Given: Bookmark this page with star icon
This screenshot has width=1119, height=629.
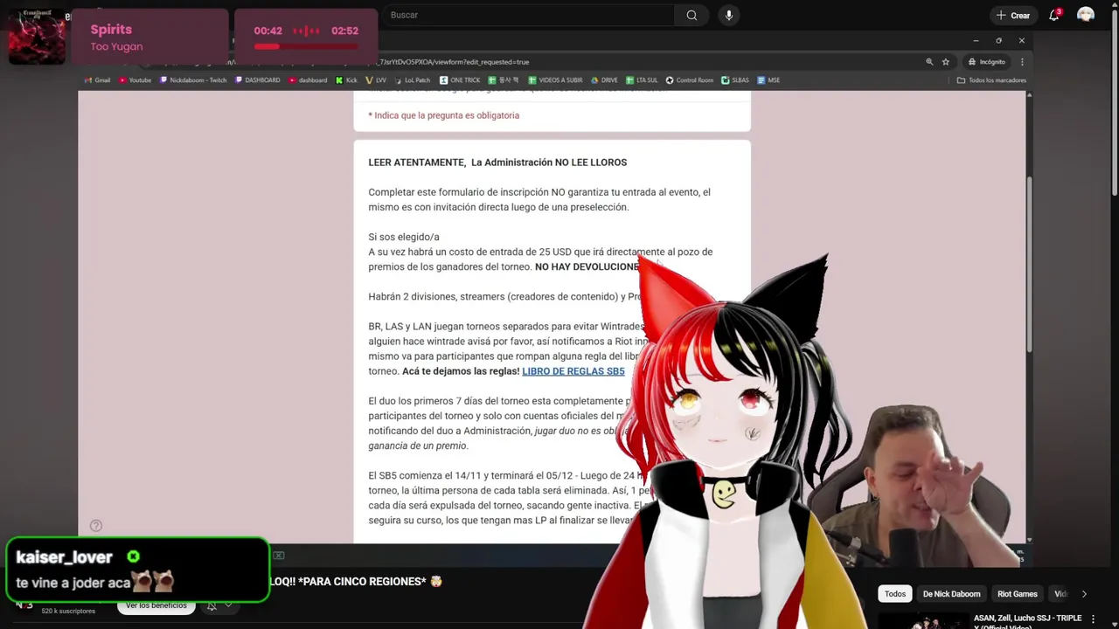Looking at the screenshot, I should (x=945, y=62).
